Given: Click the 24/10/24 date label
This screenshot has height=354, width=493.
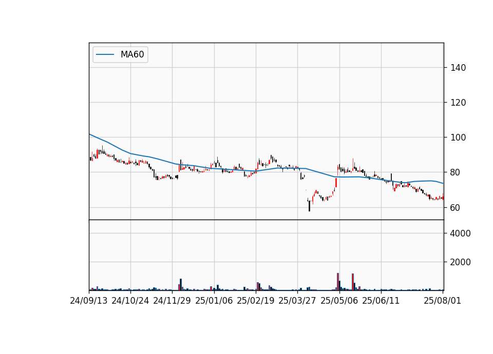Looking at the screenshot, I should (130, 301).
